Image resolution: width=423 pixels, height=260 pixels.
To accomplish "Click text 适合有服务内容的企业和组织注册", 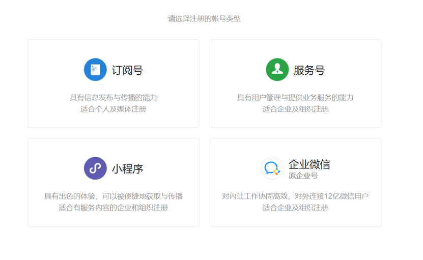I will 114,208.
